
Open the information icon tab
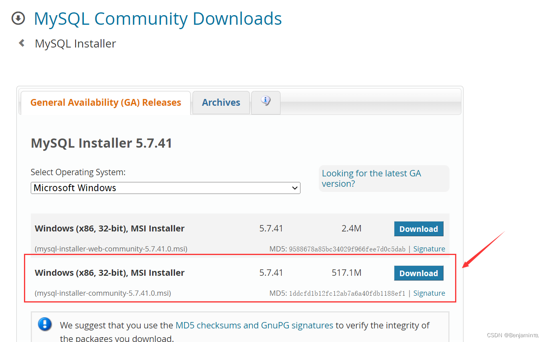tap(266, 103)
